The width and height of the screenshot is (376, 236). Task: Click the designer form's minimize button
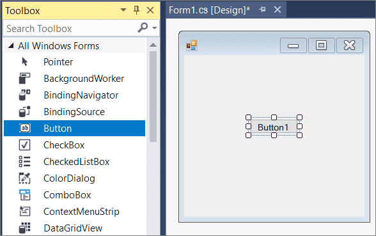click(x=294, y=45)
